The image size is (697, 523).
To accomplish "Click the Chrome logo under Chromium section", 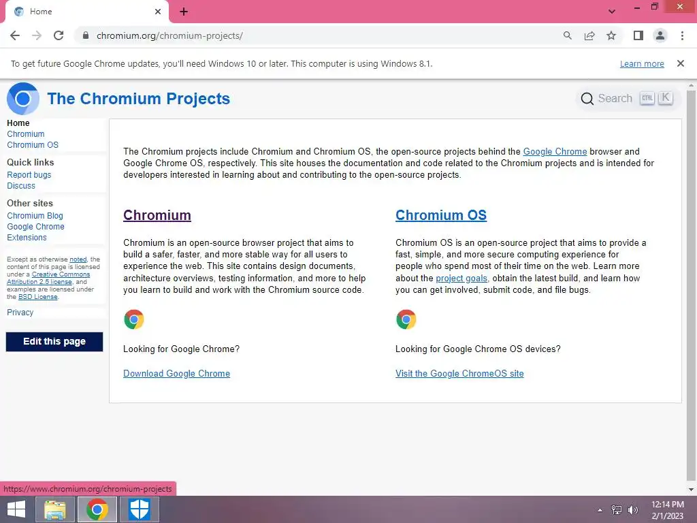I will 134,319.
